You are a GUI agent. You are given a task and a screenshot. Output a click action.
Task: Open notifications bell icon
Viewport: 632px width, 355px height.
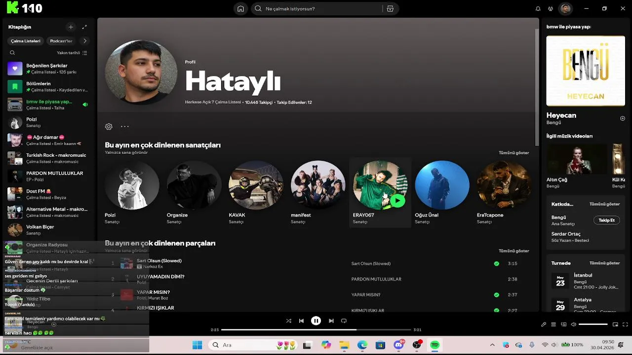(538, 8)
